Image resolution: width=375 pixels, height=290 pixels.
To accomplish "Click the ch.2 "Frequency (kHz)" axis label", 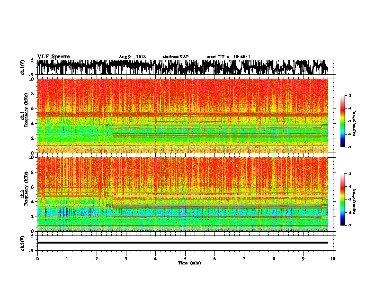I will [27, 189].
